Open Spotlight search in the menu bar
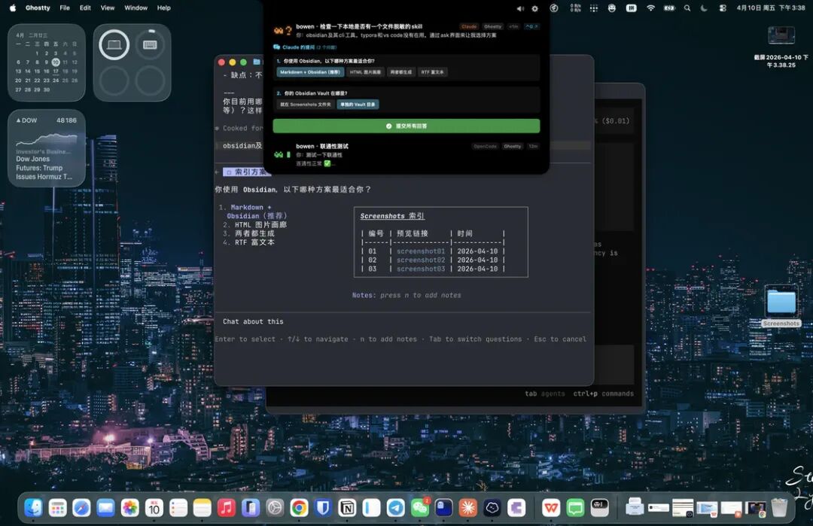813x526 pixels. pos(687,8)
